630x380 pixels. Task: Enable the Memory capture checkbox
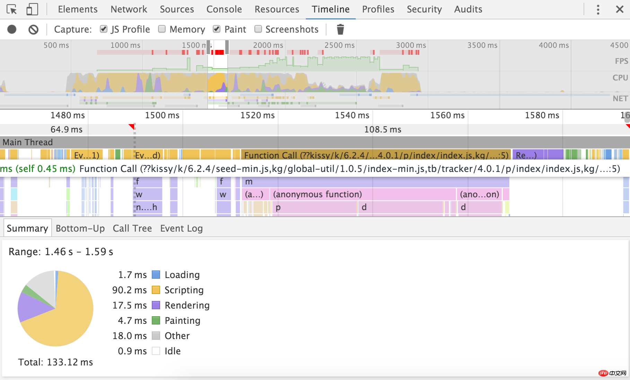point(162,29)
